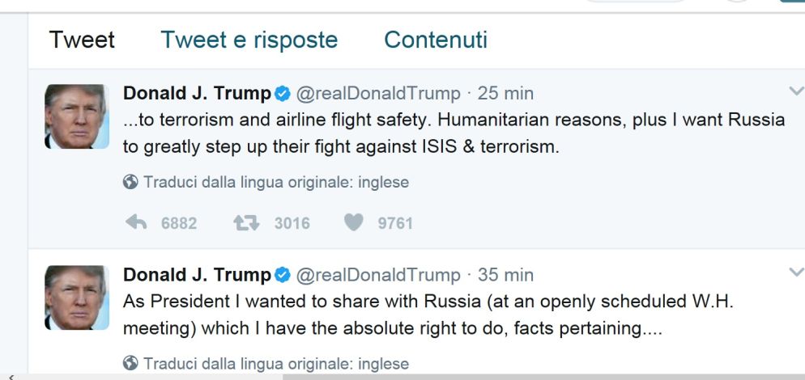805x380 pixels.
Task: Click globe icon beside second tweet's translate link
Action: click(x=130, y=364)
